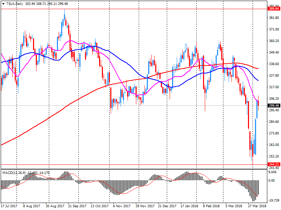The width and height of the screenshot is (281, 210).
Task: Click the 317.00 price axis label
Action: (x=274, y=87)
